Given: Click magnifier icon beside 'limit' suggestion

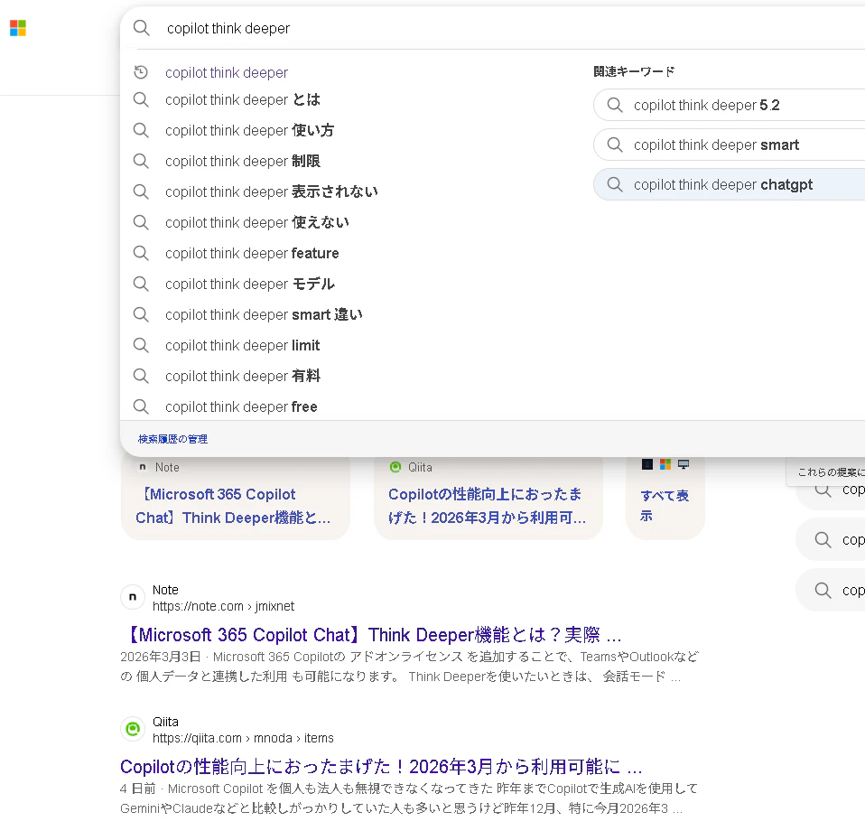Looking at the screenshot, I should coord(141,346).
